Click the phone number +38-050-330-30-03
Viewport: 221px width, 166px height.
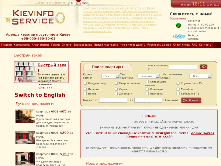pyautogui.click(x=38, y=38)
